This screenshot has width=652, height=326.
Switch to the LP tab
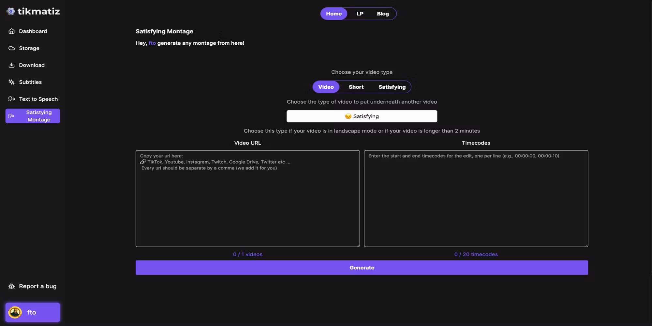(360, 14)
